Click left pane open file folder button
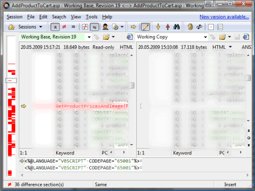 point(106,37)
